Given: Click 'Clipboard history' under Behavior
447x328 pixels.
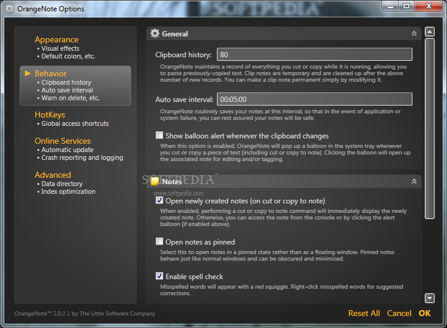Looking at the screenshot, I should (66, 82).
